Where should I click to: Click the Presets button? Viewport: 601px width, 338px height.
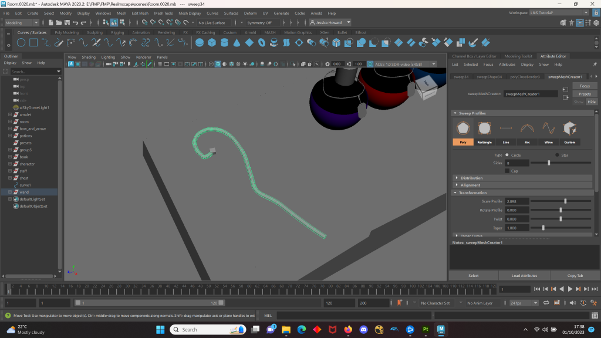point(584,94)
